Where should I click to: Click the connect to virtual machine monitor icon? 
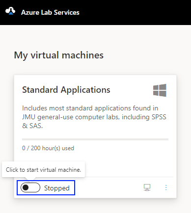coord(147,187)
